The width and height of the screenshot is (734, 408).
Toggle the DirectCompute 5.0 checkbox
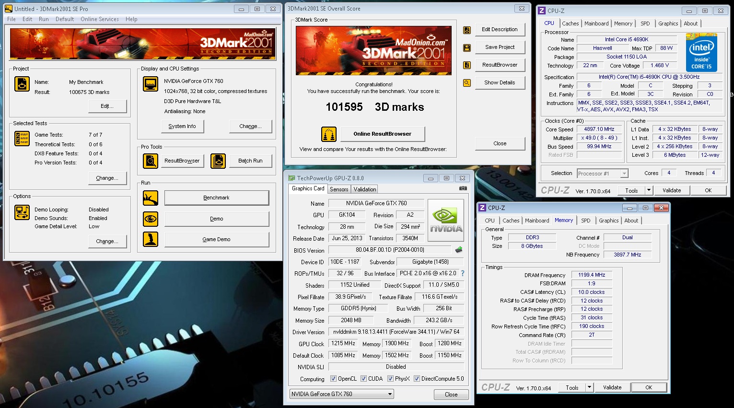(x=417, y=379)
